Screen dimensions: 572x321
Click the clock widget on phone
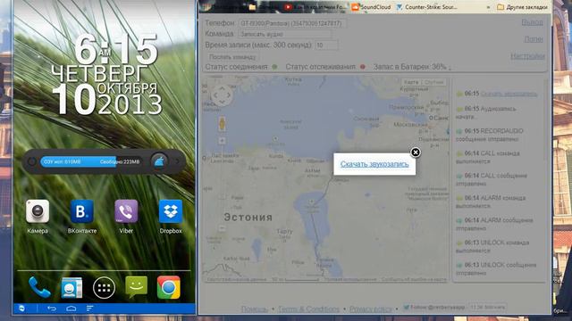106,75
